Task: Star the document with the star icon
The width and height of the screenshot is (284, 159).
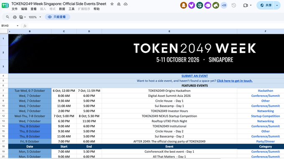Action: pyautogui.click(x=112, y=4)
